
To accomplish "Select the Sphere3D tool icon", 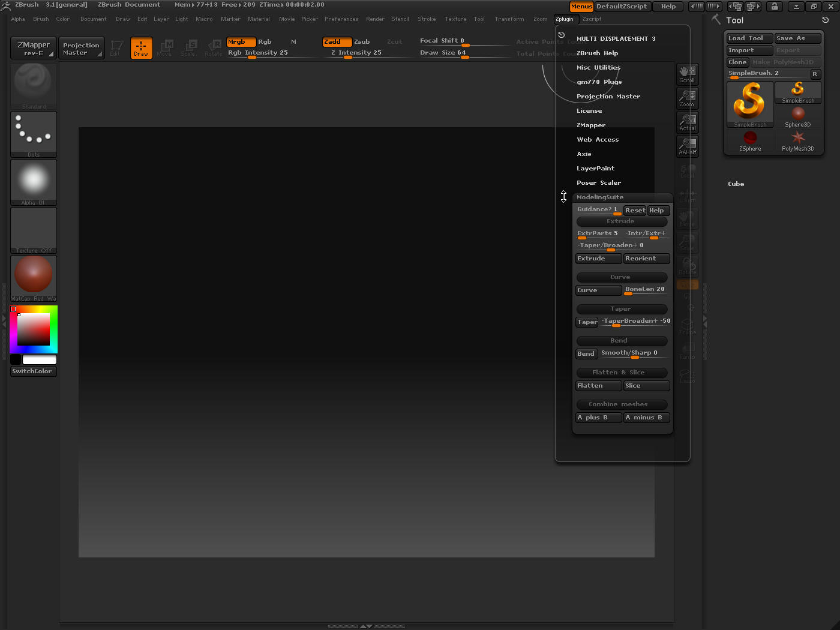I will (x=797, y=116).
